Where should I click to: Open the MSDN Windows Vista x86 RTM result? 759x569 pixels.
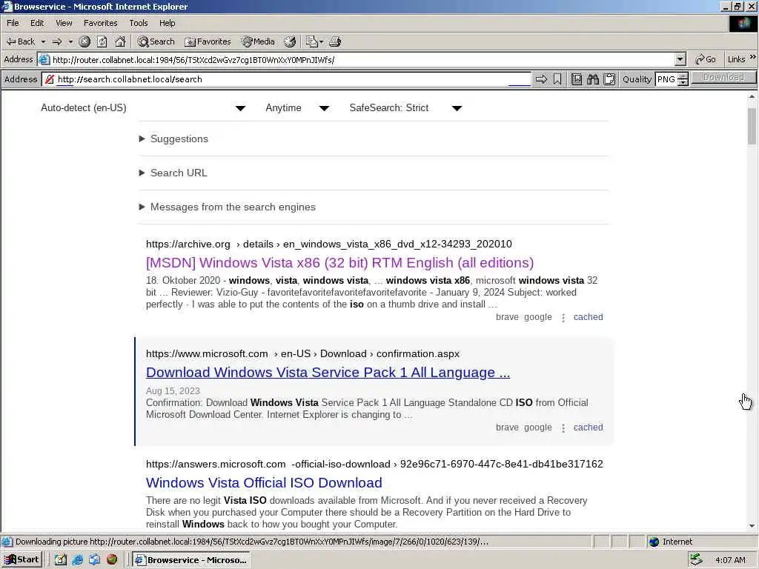click(x=339, y=263)
